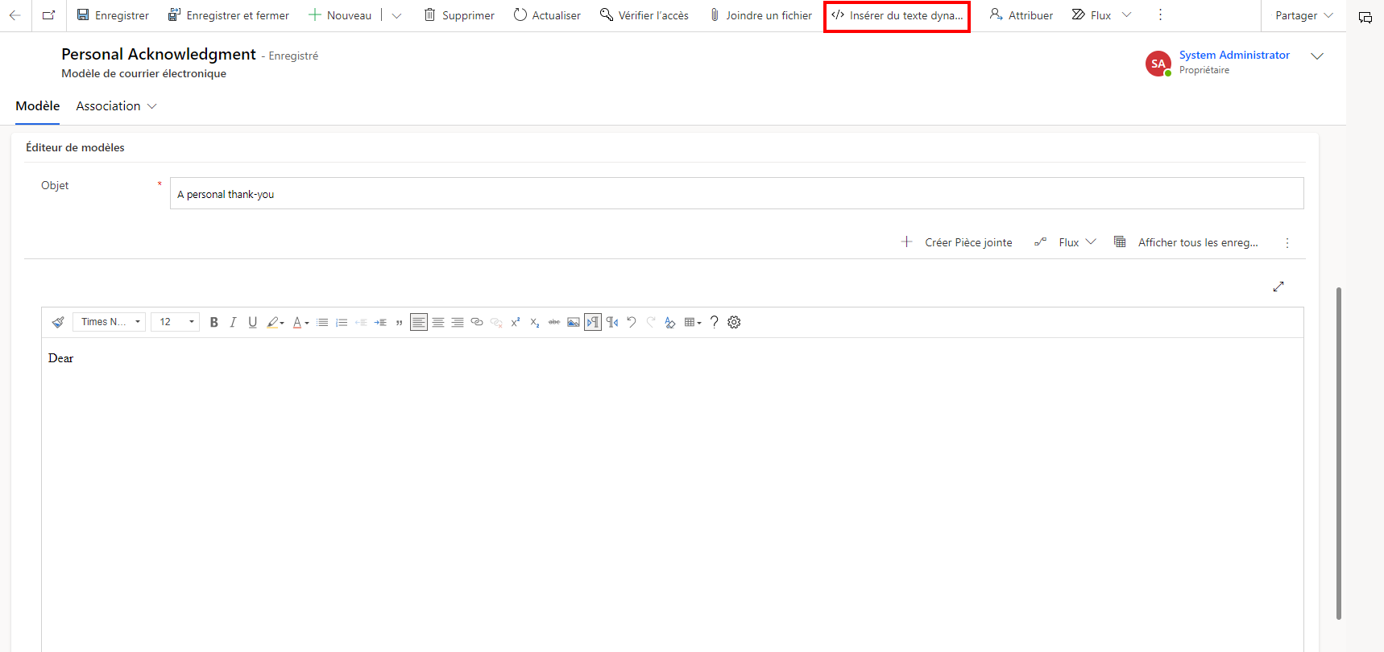Click Attribuer in command bar
Image resolution: width=1384 pixels, height=652 pixels.
[x=1021, y=15]
